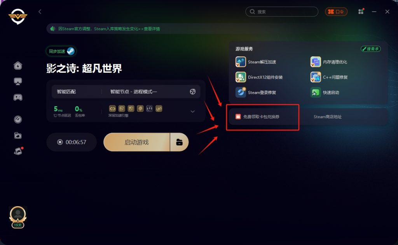Toggle the 同步加速 Steam badge

[61, 51]
